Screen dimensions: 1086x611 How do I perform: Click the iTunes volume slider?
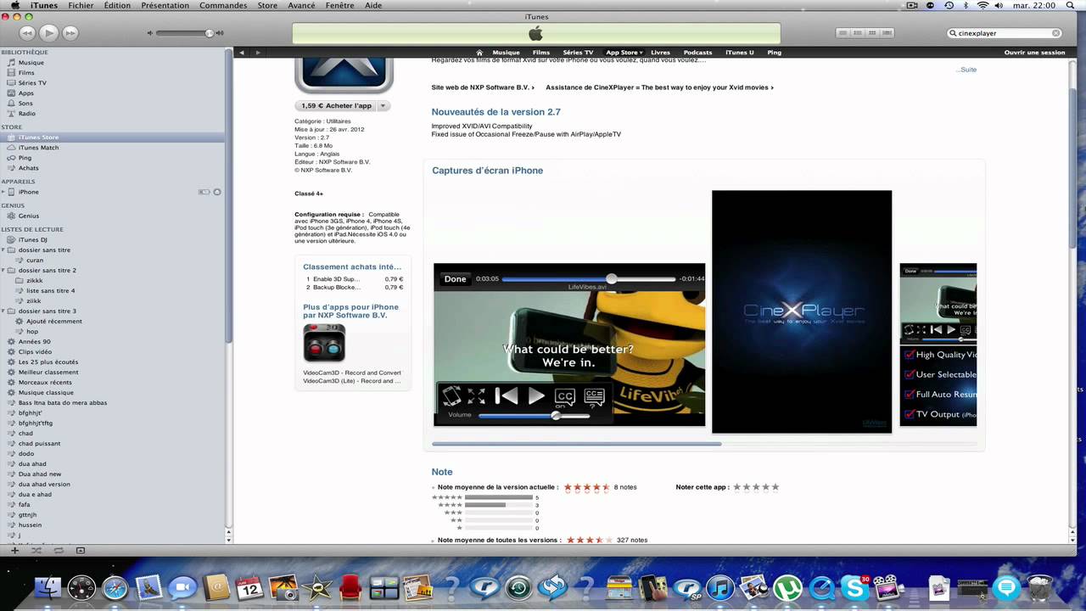click(184, 33)
